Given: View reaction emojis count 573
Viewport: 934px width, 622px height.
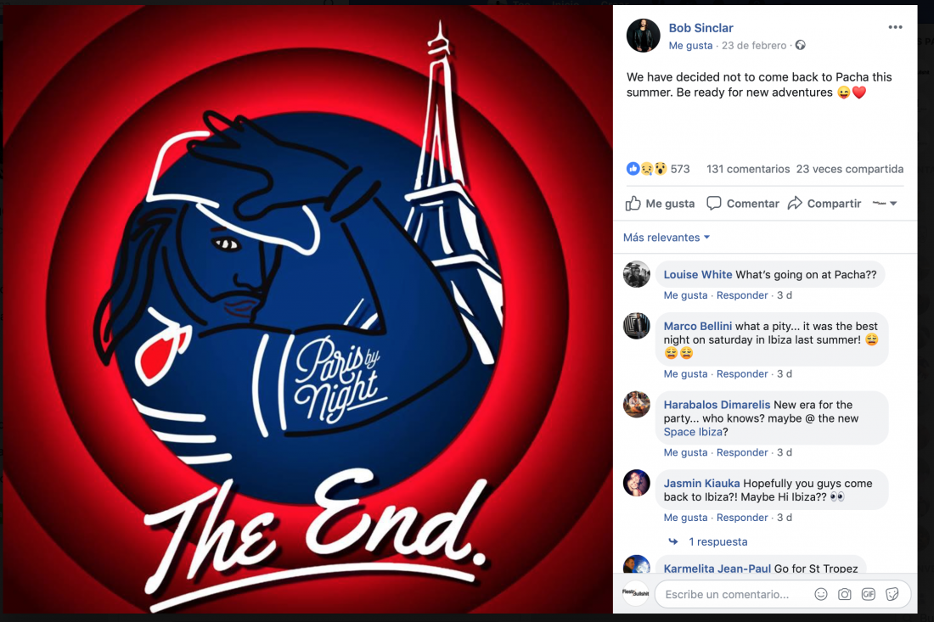Looking at the screenshot, I should pos(657,169).
